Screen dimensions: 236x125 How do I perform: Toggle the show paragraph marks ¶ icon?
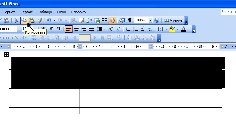pos(130,20)
